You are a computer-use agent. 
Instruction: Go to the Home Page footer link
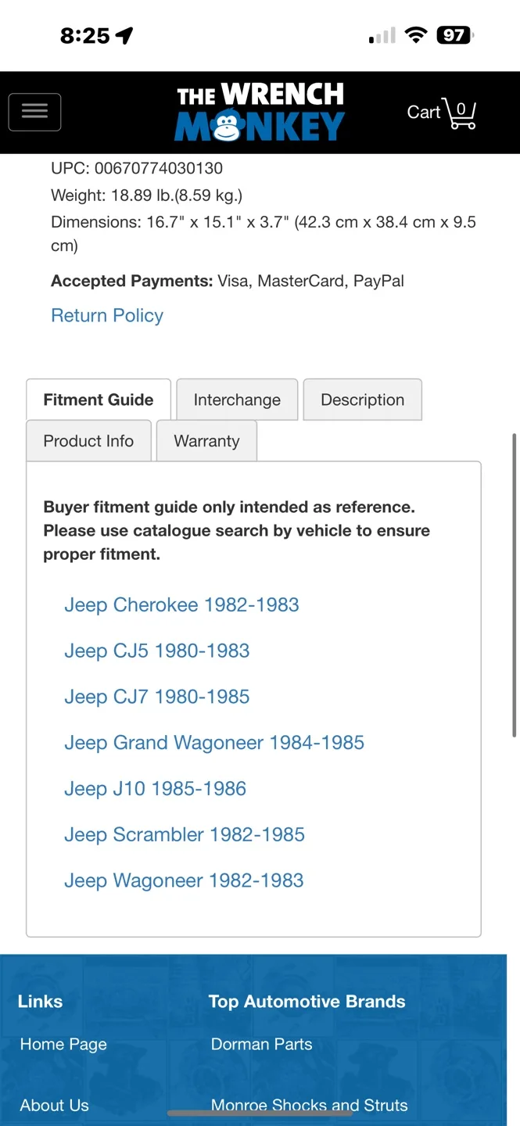(x=63, y=1044)
